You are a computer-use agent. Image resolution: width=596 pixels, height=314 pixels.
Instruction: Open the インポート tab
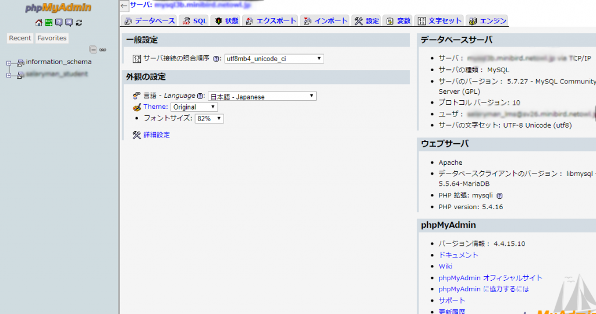coord(326,21)
